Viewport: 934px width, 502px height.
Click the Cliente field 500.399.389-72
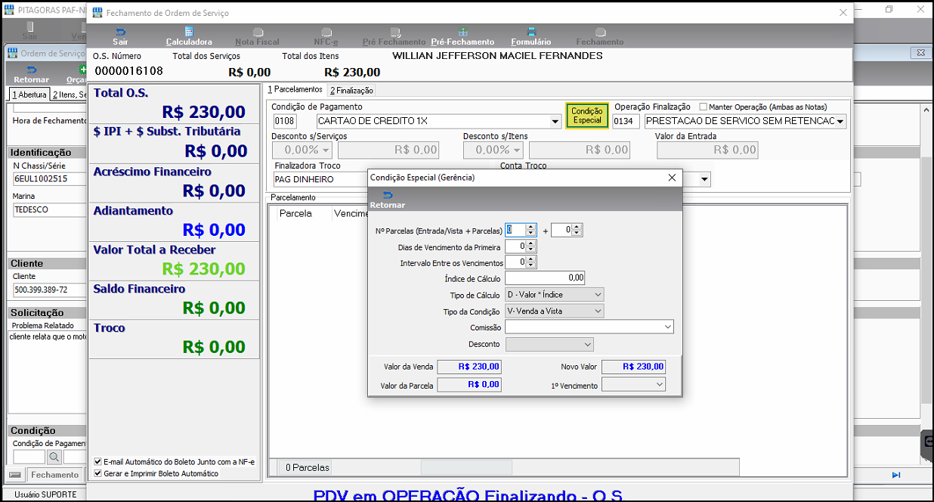pyautogui.click(x=50, y=290)
